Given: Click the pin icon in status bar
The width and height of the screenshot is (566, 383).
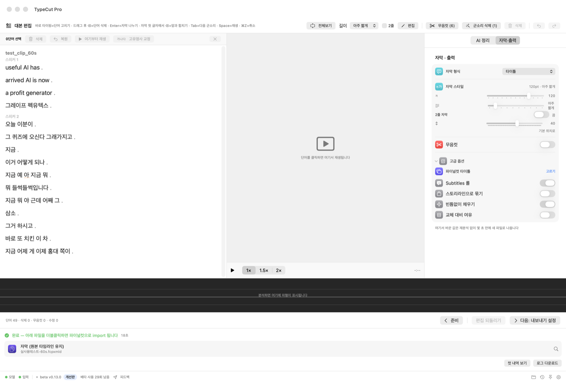Looking at the screenshot, I should point(550,377).
